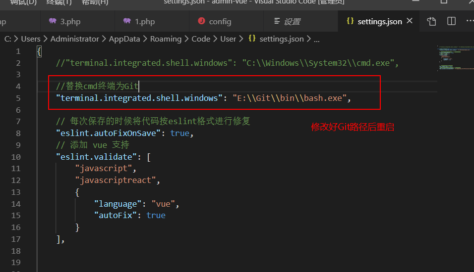This screenshot has width=474, height=272.
Task: Split the editor to the right
Action: click(x=451, y=21)
